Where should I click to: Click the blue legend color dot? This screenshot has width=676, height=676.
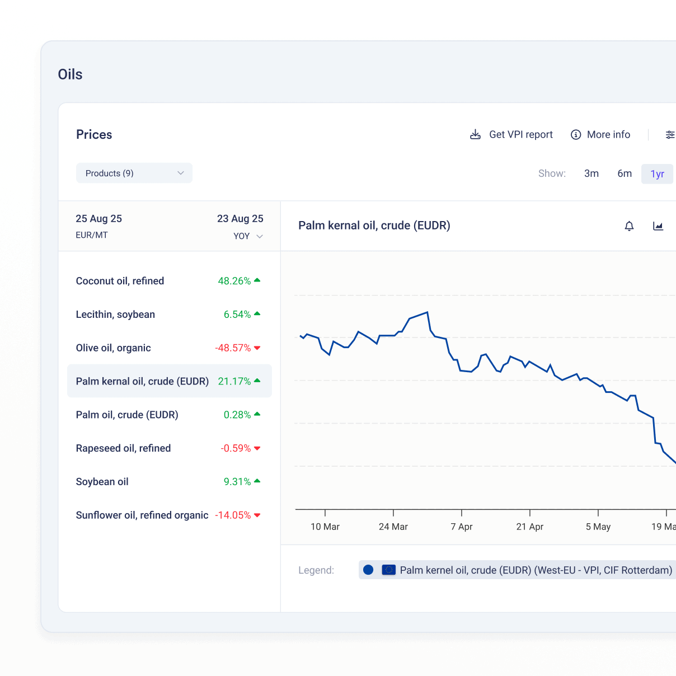click(368, 570)
